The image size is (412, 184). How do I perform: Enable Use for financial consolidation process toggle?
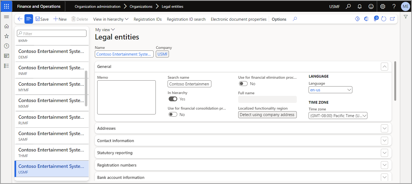pyautogui.click(x=173, y=115)
